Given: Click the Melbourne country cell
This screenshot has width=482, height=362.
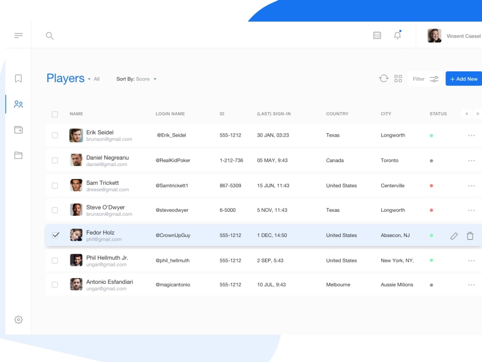Looking at the screenshot, I should pyautogui.click(x=338, y=285).
